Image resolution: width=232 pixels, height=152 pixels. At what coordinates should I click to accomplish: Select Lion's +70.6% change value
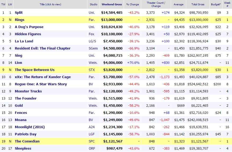pyautogui.click(x=133, y=62)
